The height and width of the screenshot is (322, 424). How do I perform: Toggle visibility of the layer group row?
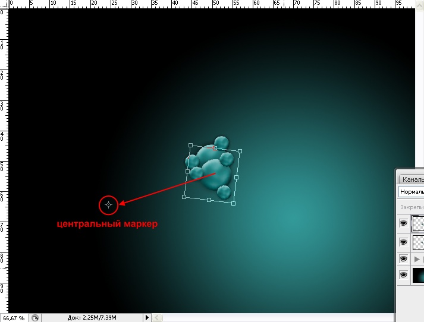[x=403, y=259]
